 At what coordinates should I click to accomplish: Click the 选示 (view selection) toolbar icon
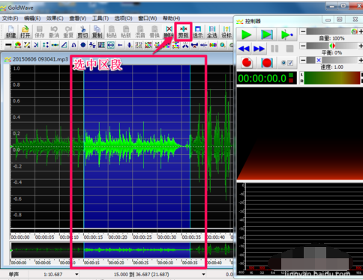[197, 32]
